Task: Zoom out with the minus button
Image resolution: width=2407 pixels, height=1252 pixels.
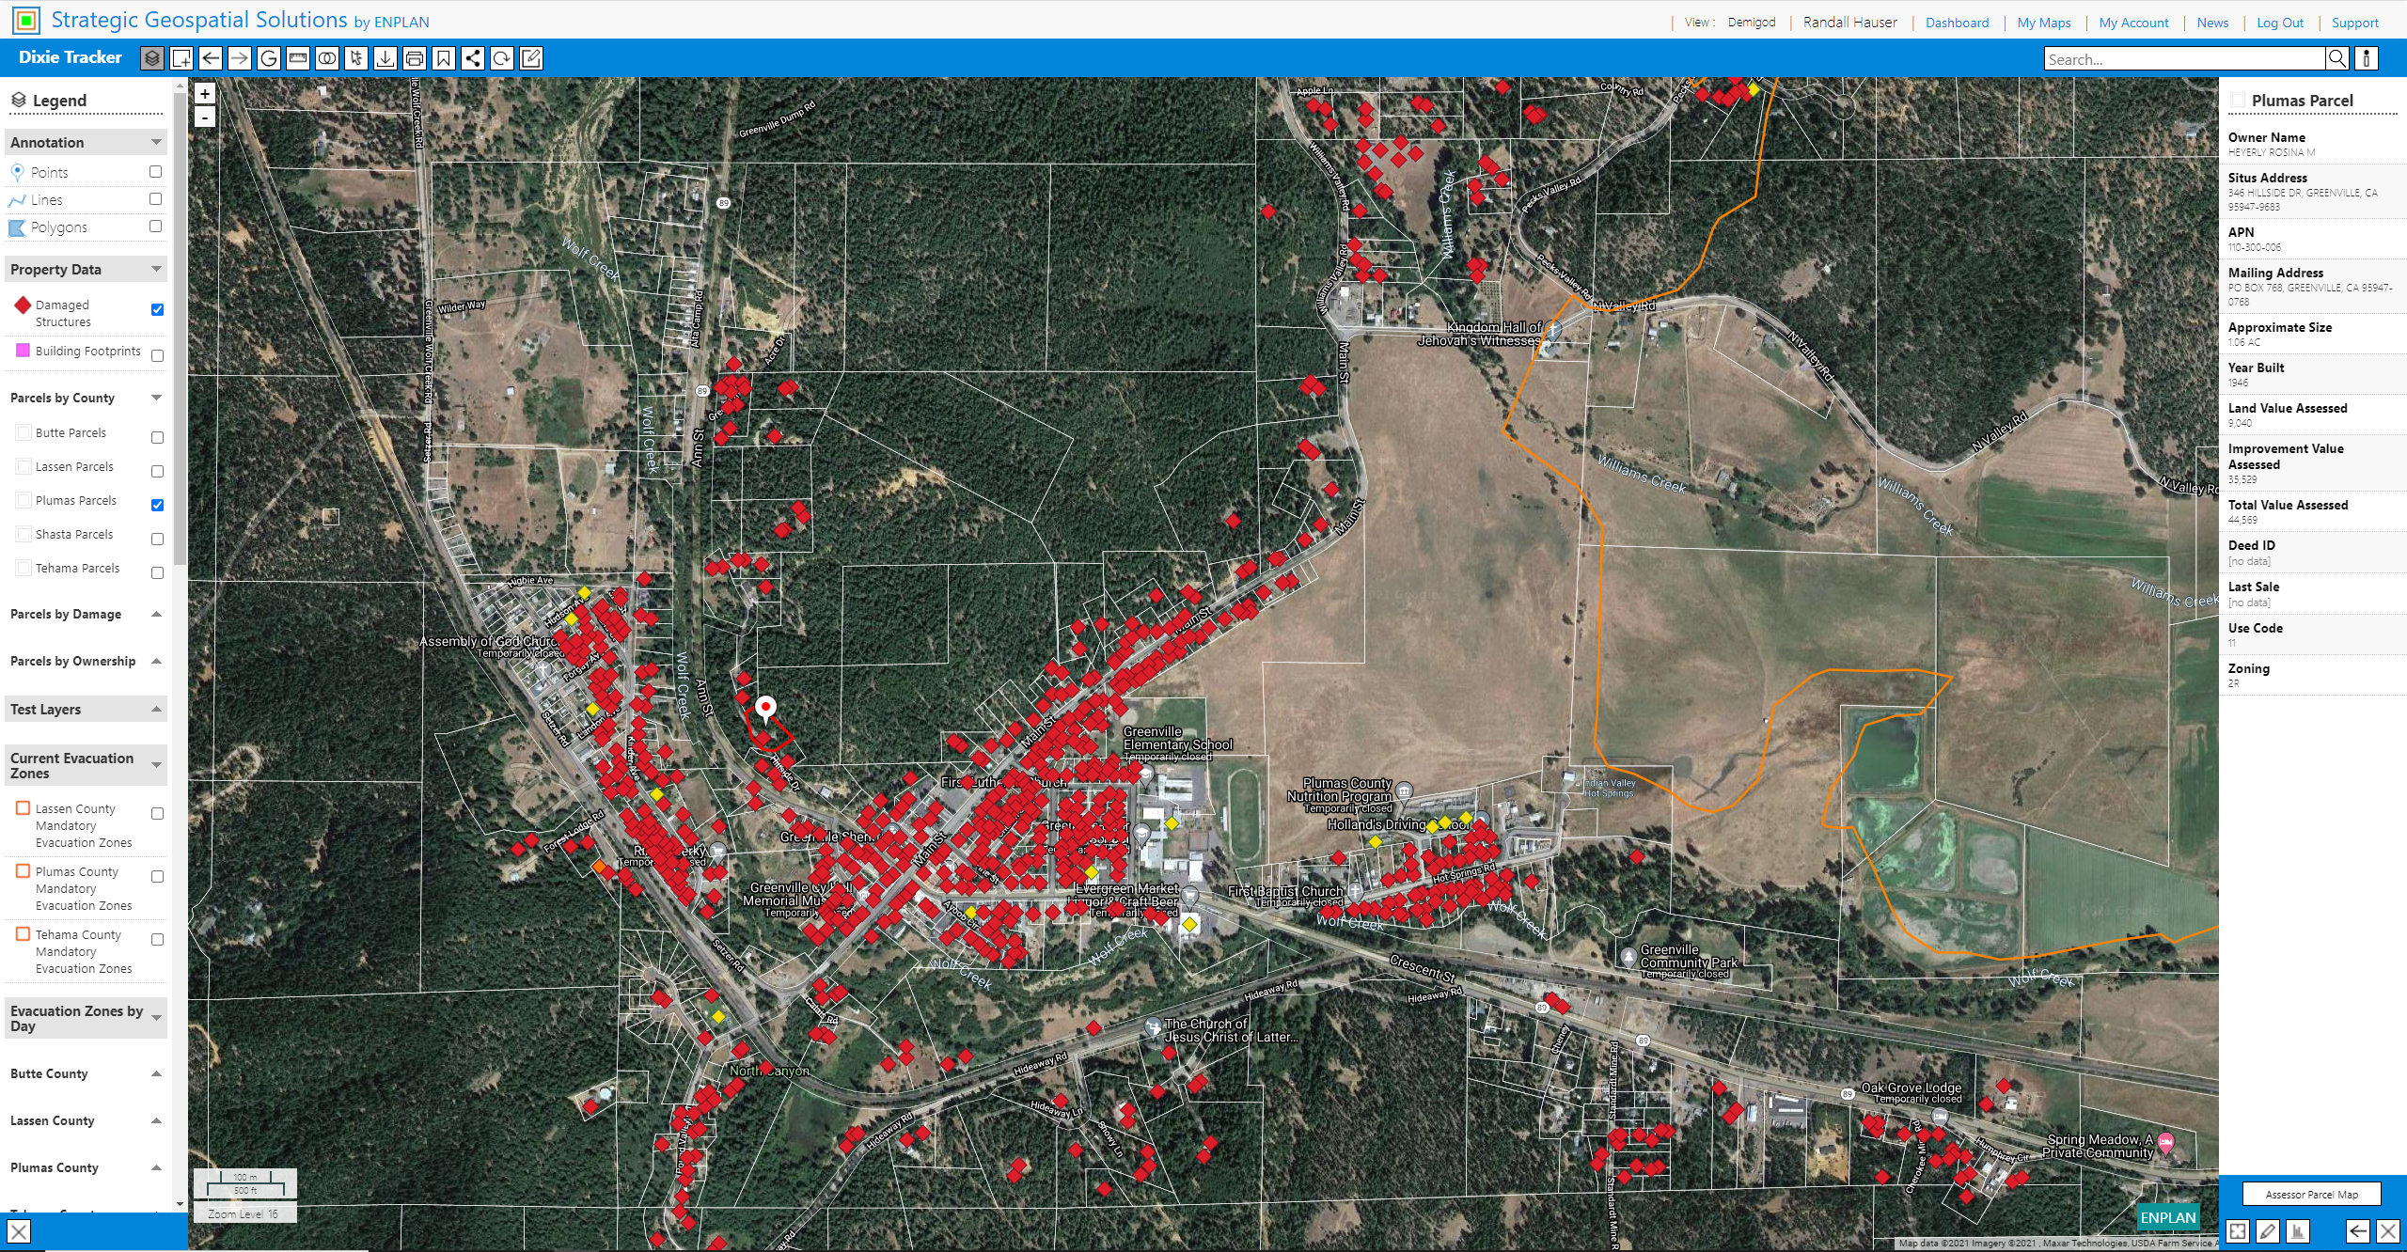Action: 205,117
